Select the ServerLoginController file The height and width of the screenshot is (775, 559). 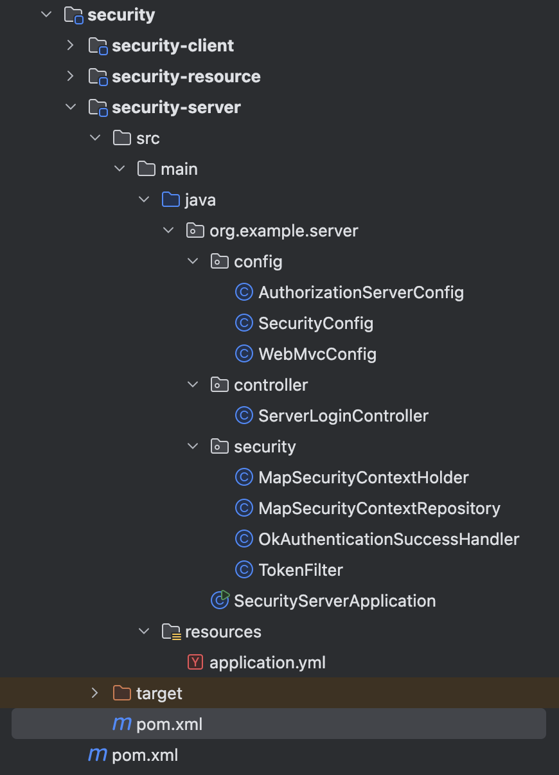[x=343, y=416]
